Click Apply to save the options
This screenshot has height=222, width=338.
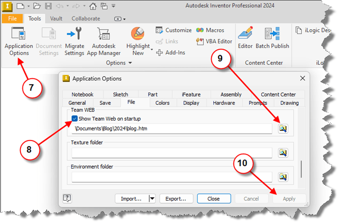pos(289,199)
